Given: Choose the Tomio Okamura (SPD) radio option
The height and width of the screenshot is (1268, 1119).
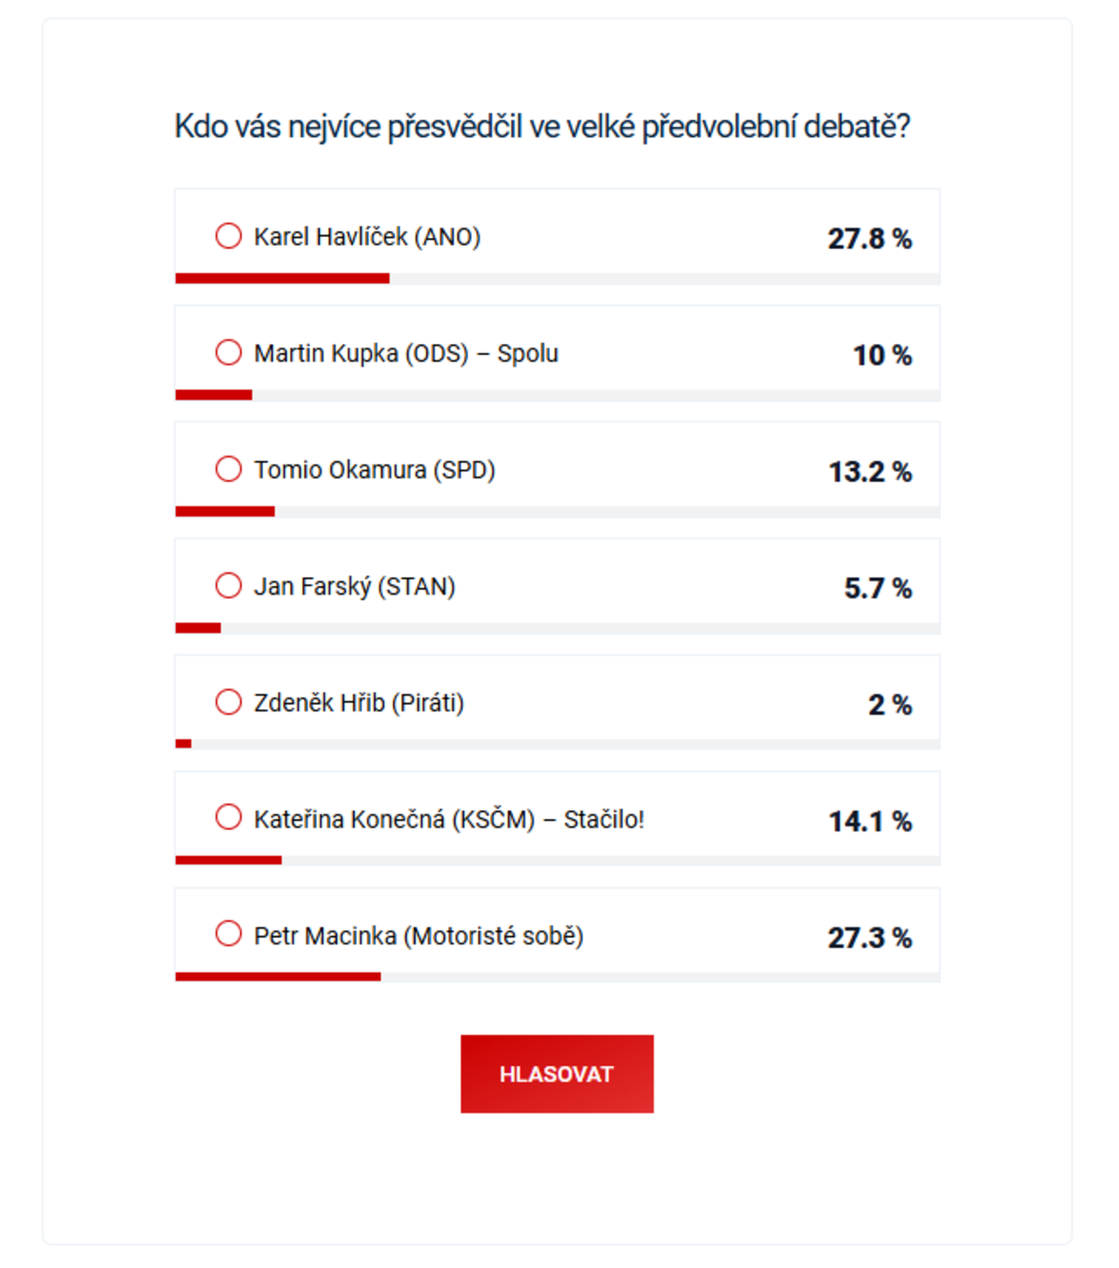Looking at the screenshot, I should (x=228, y=469).
